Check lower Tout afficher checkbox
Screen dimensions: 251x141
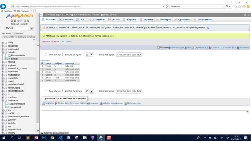click(46, 91)
